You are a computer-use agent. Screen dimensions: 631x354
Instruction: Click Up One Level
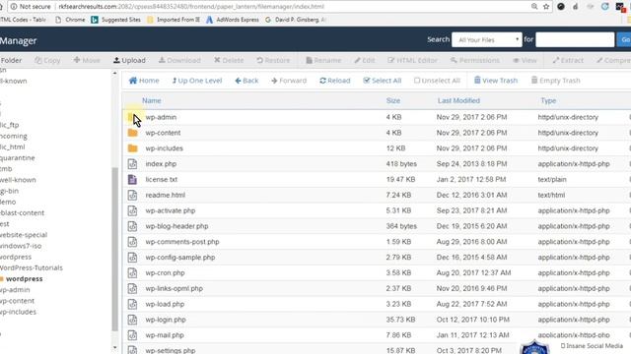pyautogui.click(x=197, y=81)
